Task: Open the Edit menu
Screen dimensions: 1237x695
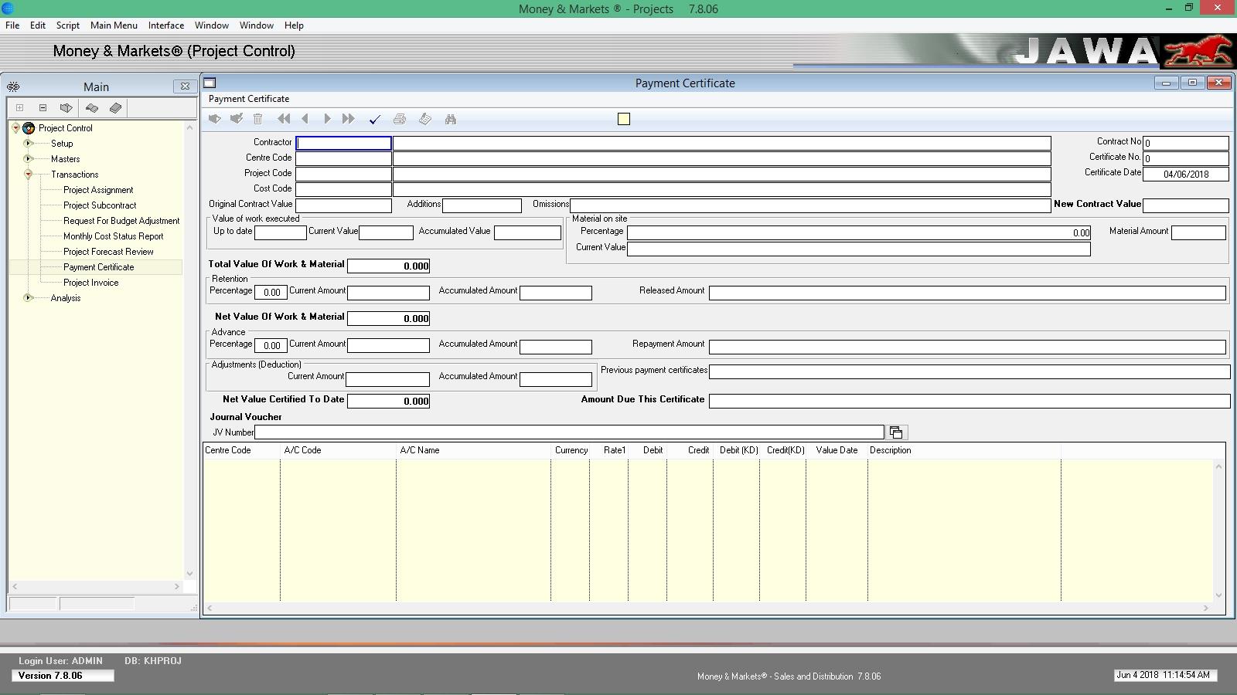Action: tap(37, 25)
